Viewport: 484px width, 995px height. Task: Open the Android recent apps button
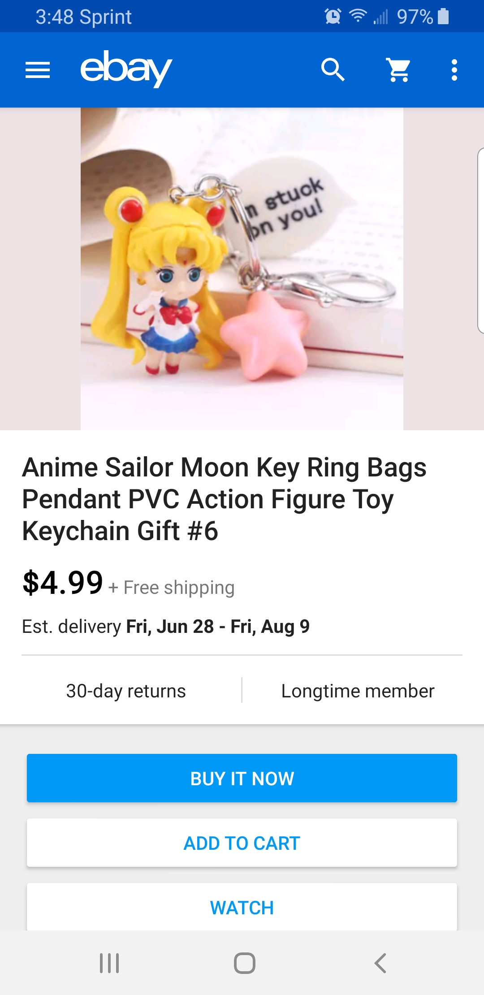pyautogui.click(x=109, y=963)
